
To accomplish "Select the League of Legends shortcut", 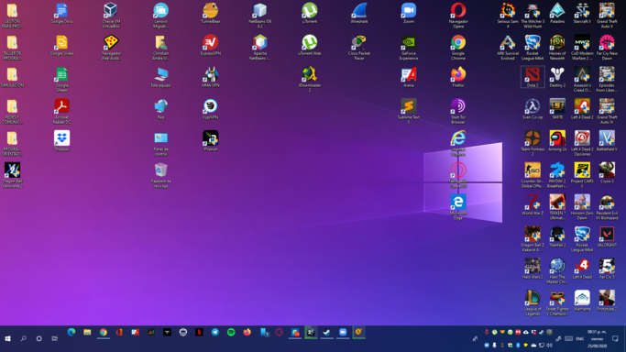I will point(533,303).
